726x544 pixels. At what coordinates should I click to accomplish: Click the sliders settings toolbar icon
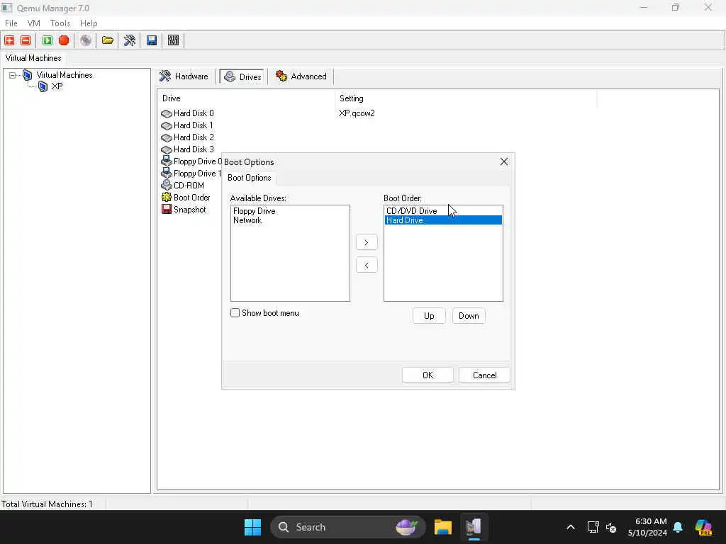[173, 40]
